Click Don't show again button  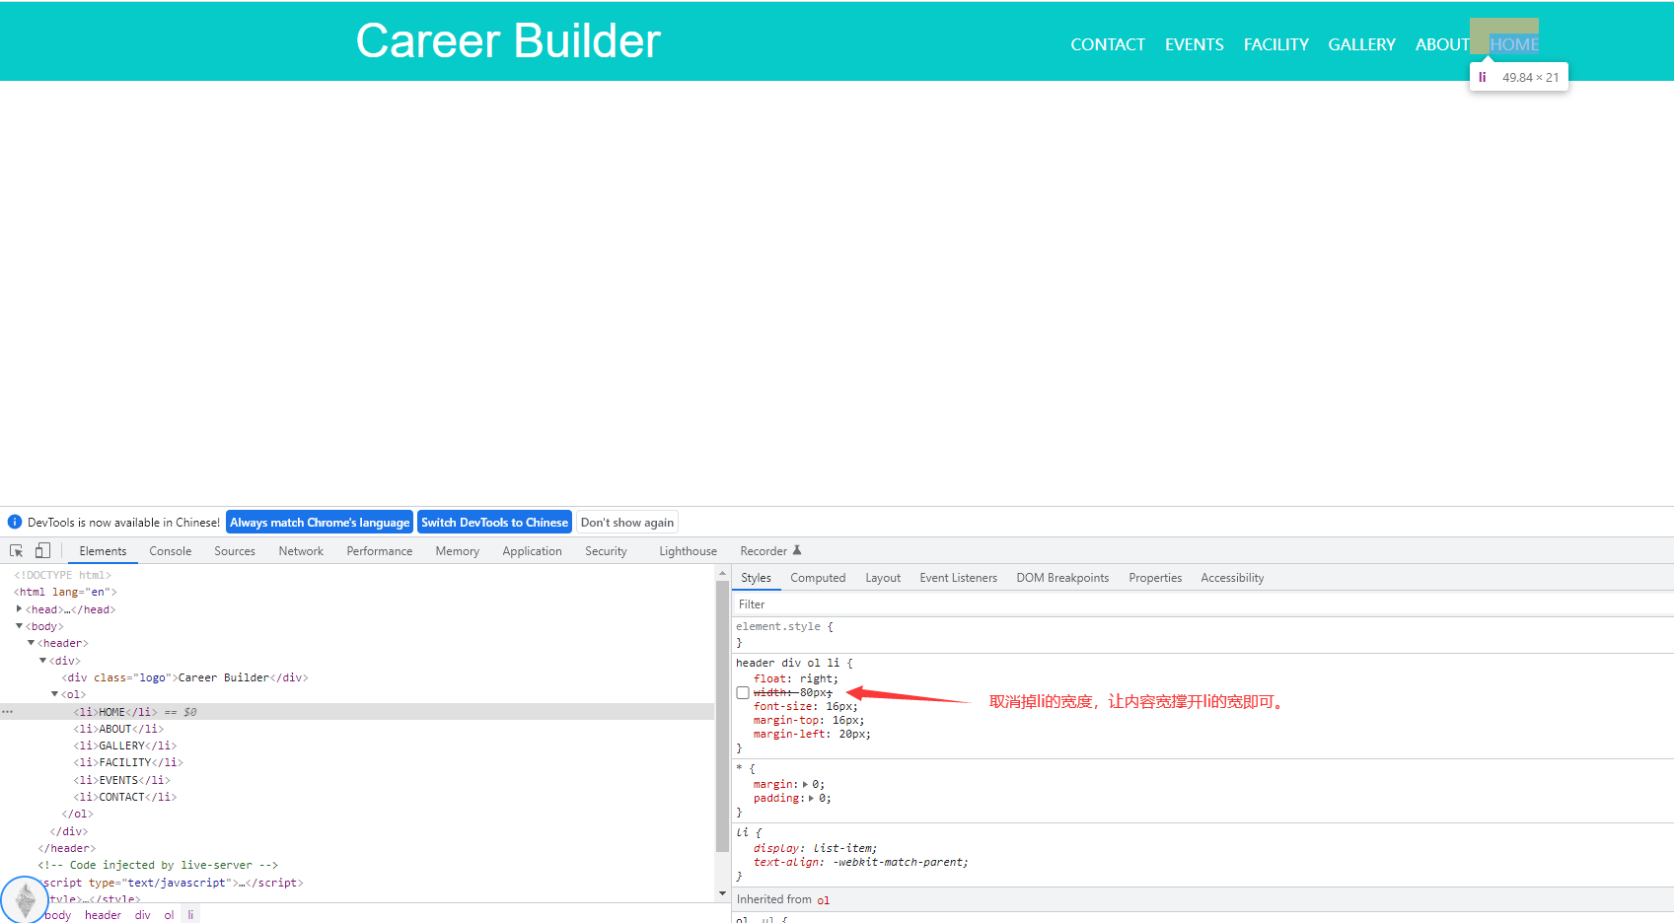click(627, 523)
